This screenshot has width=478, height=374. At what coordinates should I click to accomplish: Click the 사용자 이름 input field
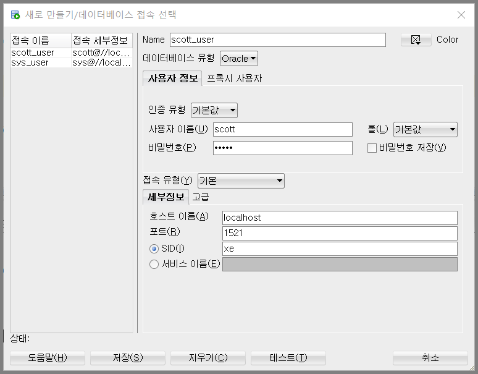283,129
